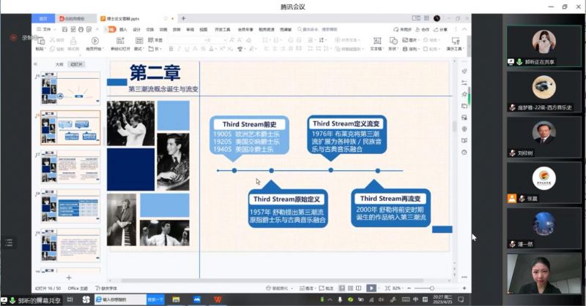This screenshot has height=306, width=586.
Task: Open the Design ribbon tab
Action: (136, 29)
